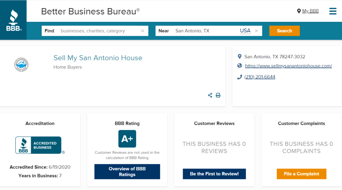Change the USA country selector
This screenshot has width=342, height=190.
(245, 31)
